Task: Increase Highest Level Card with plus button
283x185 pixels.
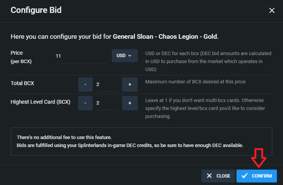Action: [x=130, y=103]
